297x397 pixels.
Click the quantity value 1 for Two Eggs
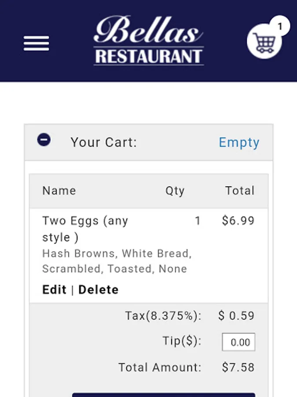point(198,221)
